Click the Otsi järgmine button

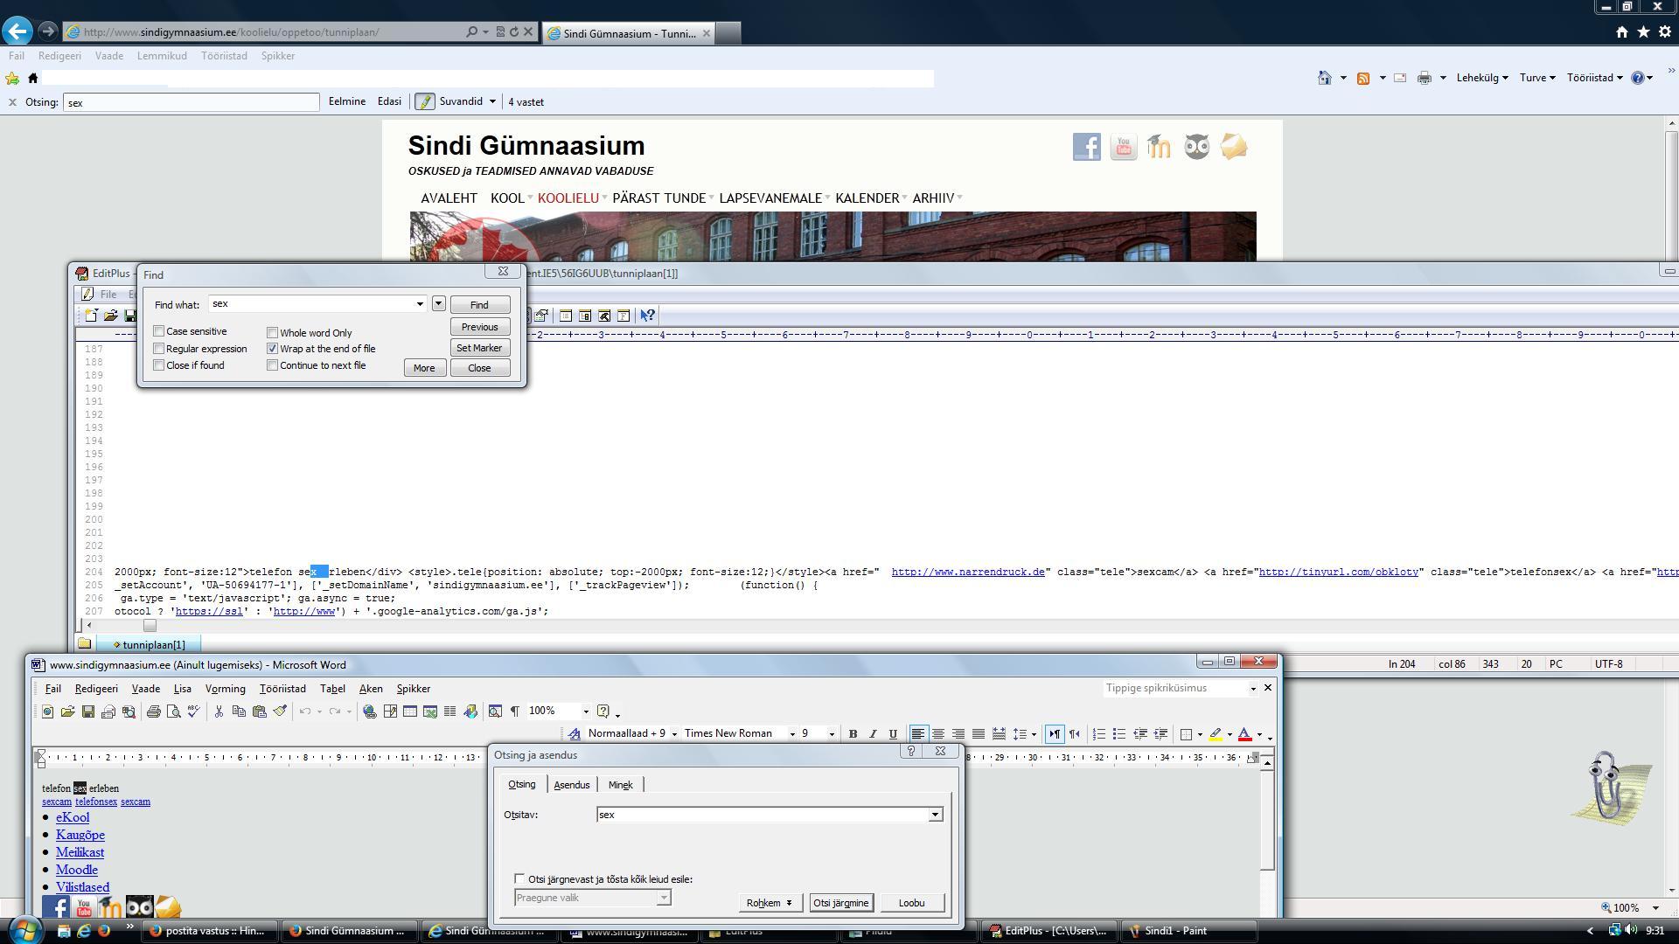pos(840,903)
